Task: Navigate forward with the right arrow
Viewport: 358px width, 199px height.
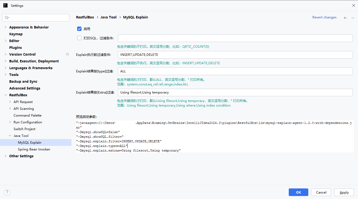Action: (x=353, y=18)
